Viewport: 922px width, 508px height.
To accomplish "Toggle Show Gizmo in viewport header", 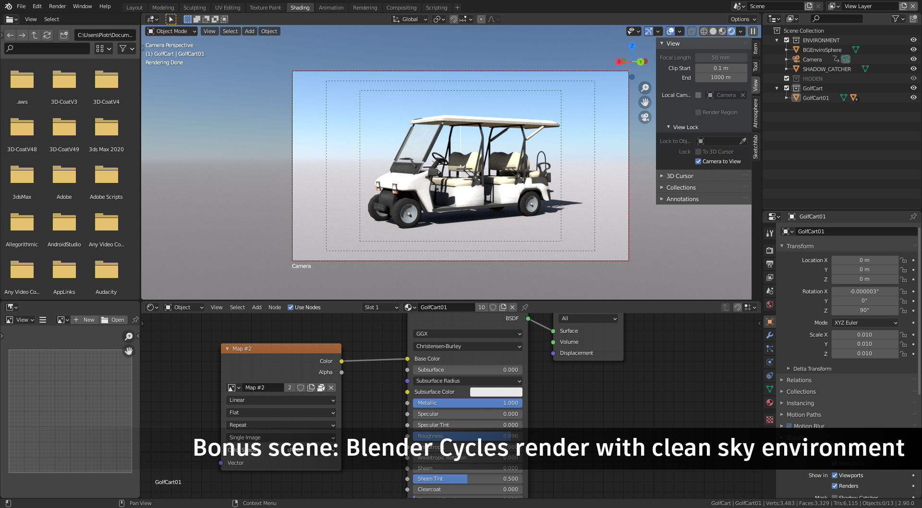I will (649, 31).
